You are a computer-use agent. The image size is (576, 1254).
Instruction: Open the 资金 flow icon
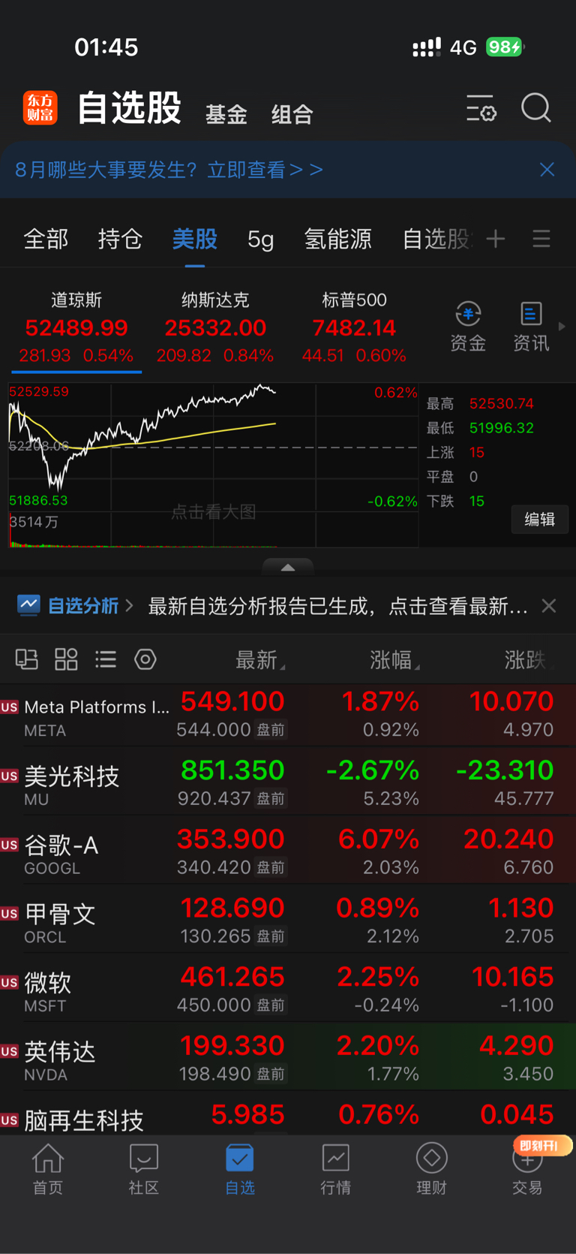(468, 327)
